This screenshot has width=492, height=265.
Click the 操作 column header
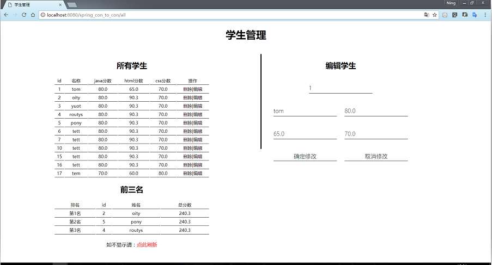tap(193, 81)
